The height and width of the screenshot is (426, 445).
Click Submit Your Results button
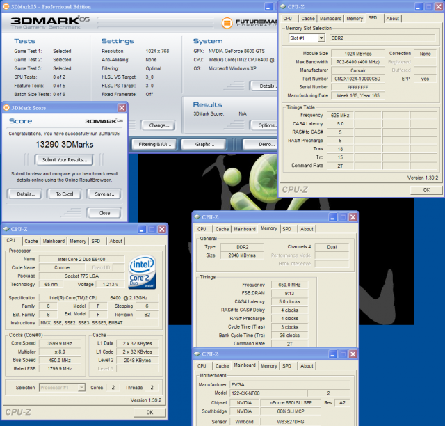coord(65,159)
